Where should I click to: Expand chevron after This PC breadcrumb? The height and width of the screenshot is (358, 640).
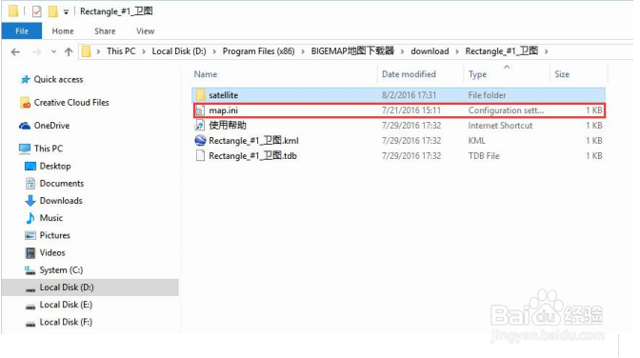(144, 51)
